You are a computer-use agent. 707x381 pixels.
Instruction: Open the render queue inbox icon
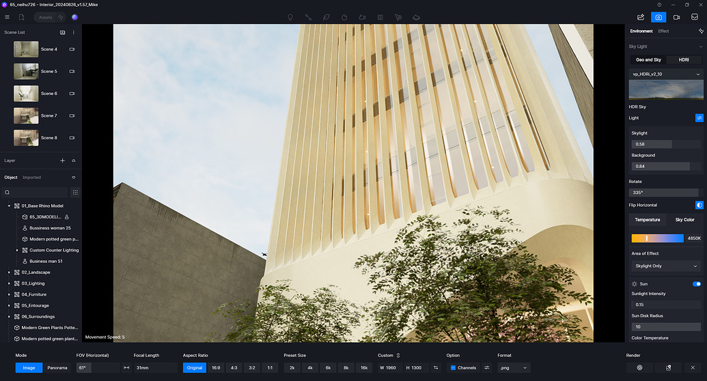coord(695,17)
